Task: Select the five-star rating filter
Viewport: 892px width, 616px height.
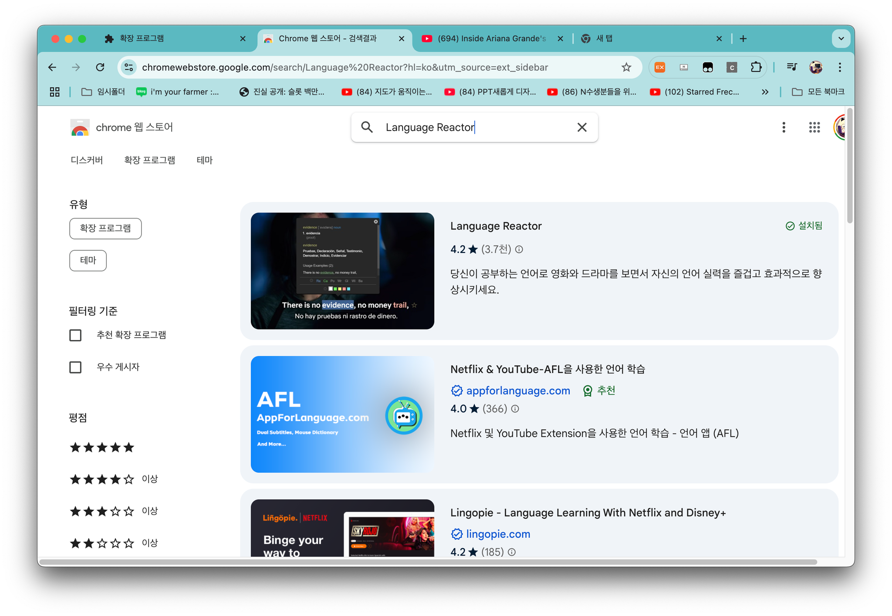Action: (102, 447)
